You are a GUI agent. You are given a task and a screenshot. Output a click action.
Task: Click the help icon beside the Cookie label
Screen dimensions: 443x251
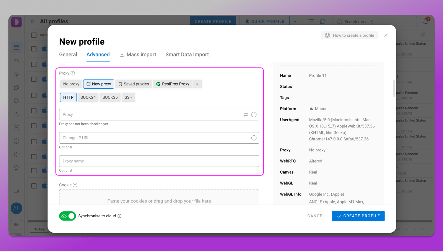(75, 185)
